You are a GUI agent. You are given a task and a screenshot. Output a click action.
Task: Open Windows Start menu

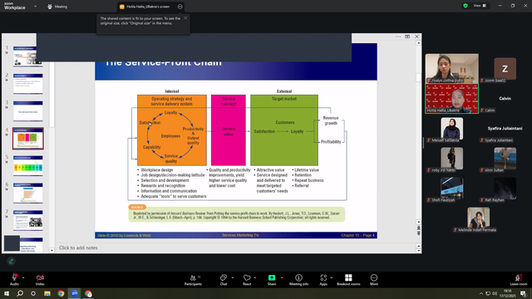tap(7, 293)
